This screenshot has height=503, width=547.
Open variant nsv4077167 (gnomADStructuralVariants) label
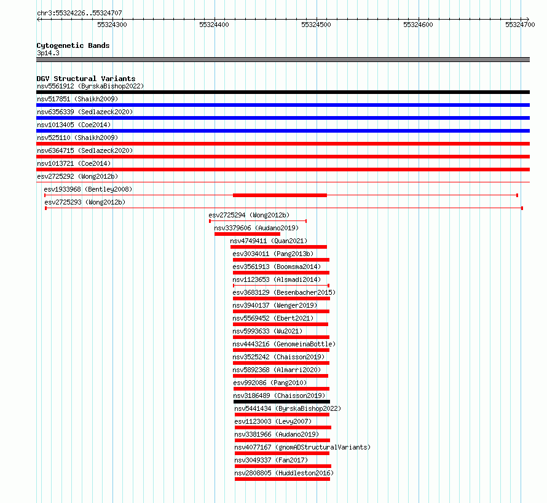point(302,447)
